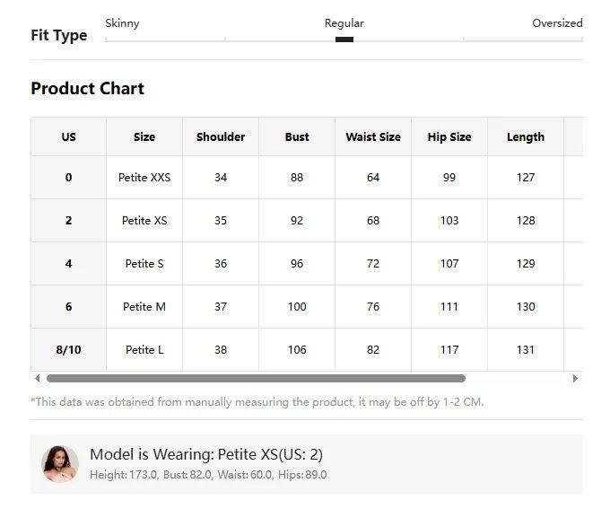Click shoulder value 37 for Petite M
Image resolution: width=610 pixels, height=509 pixels.
[x=221, y=306]
